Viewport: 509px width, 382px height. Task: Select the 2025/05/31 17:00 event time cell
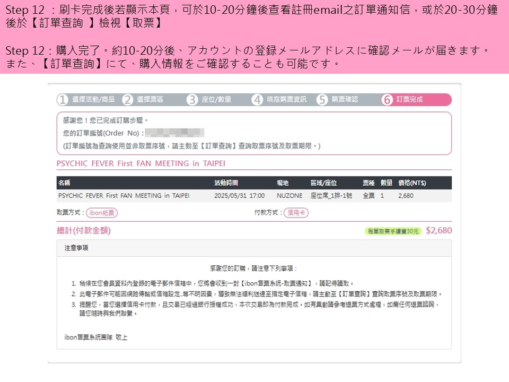click(239, 196)
